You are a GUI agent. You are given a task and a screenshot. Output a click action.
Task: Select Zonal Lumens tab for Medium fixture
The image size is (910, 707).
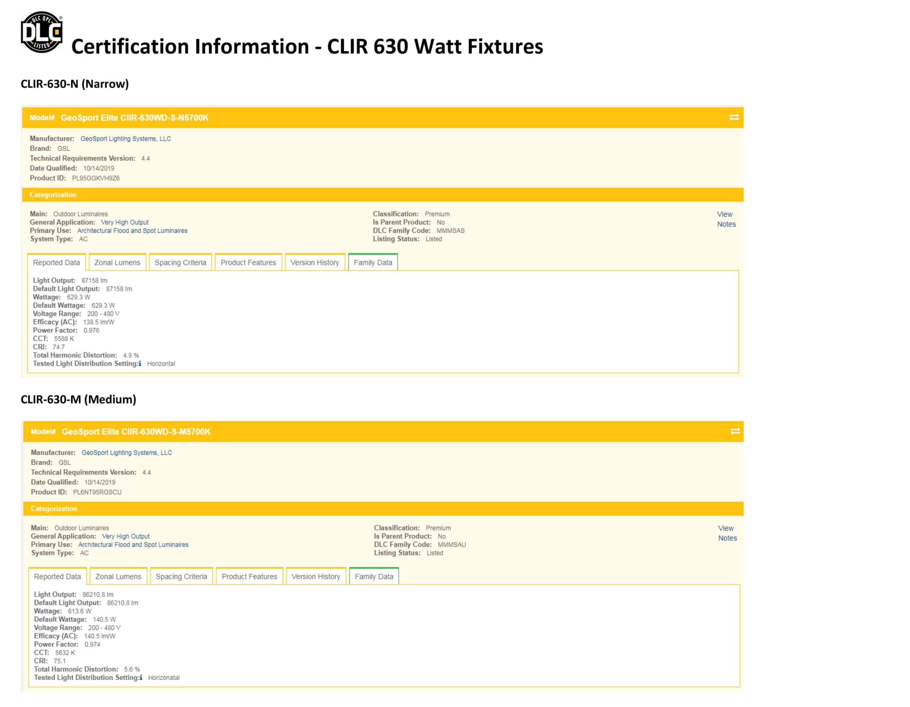pyautogui.click(x=118, y=576)
